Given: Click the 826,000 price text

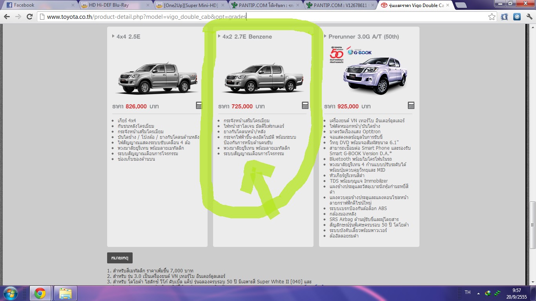Looking at the screenshot, I should point(136,106).
